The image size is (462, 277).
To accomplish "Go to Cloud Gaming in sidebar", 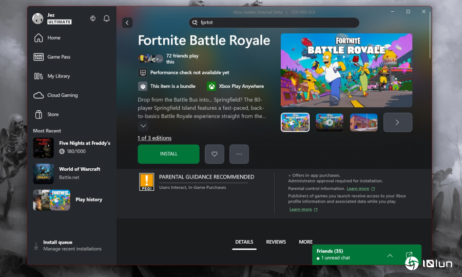I will pyautogui.click(x=62, y=95).
